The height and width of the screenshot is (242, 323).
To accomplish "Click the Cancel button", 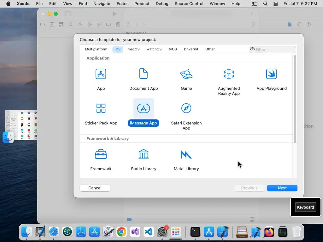I will (x=95, y=188).
